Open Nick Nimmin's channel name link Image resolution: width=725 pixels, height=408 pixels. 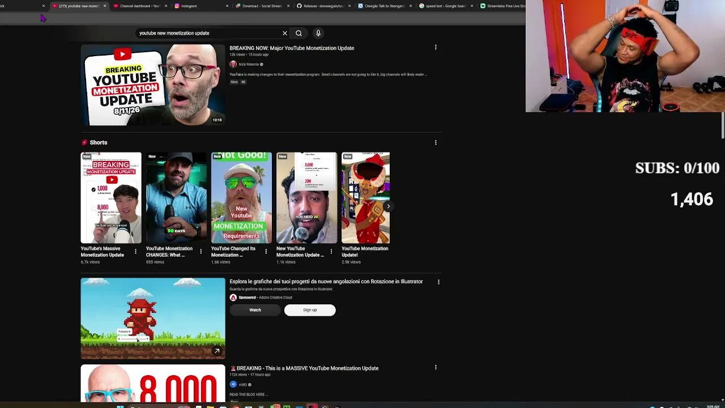pyautogui.click(x=249, y=65)
